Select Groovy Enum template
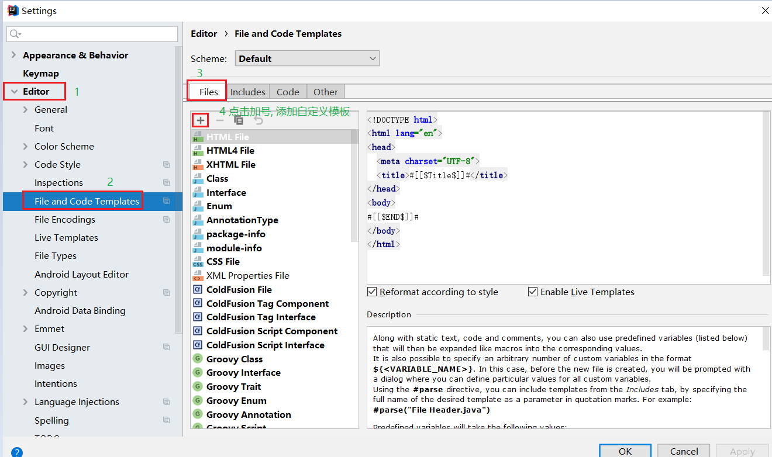 pos(236,401)
